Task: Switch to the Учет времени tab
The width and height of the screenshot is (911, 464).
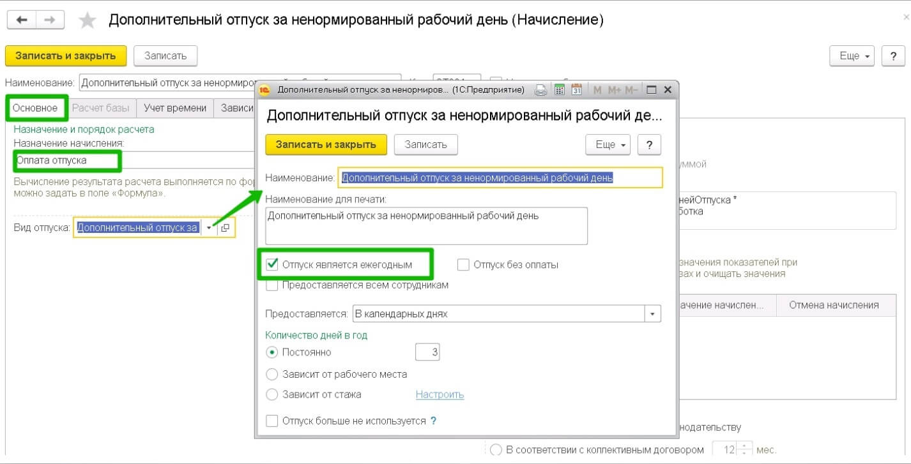Action: 175,108
